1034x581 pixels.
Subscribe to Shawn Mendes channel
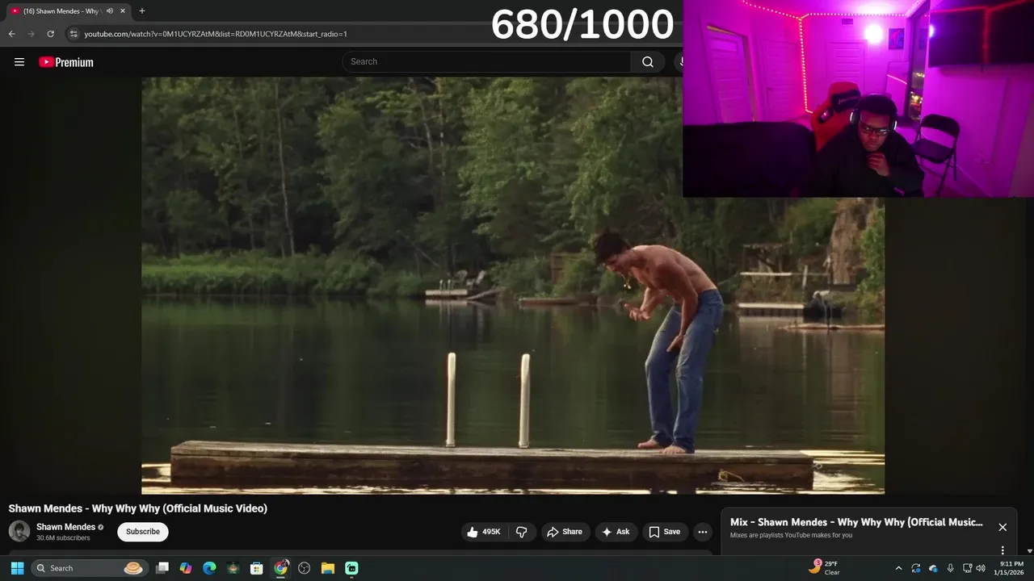tap(143, 532)
